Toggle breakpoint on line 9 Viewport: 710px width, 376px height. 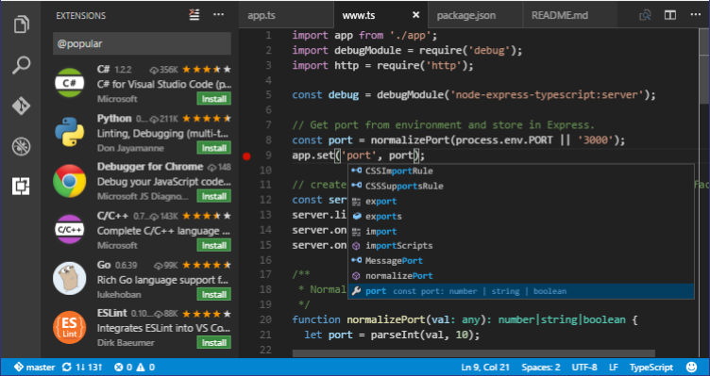coord(246,156)
